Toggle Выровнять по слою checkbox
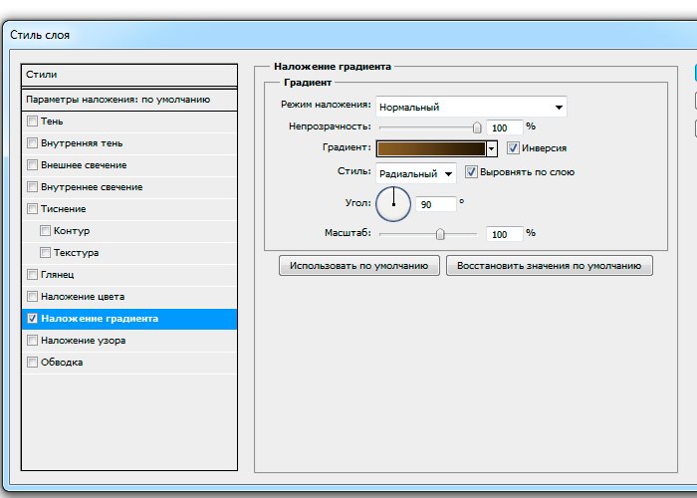 (472, 172)
